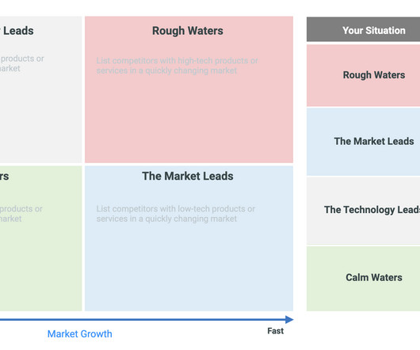The image size is (420, 350).
Task: Click the high-tech competitors placeholder text
Action: pyautogui.click(x=177, y=66)
